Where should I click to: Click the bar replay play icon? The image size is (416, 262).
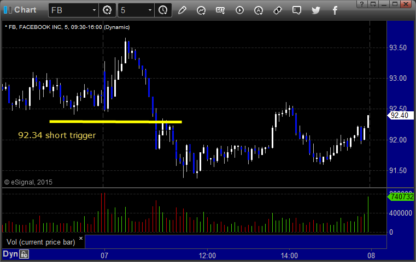[x=239, y=10]
